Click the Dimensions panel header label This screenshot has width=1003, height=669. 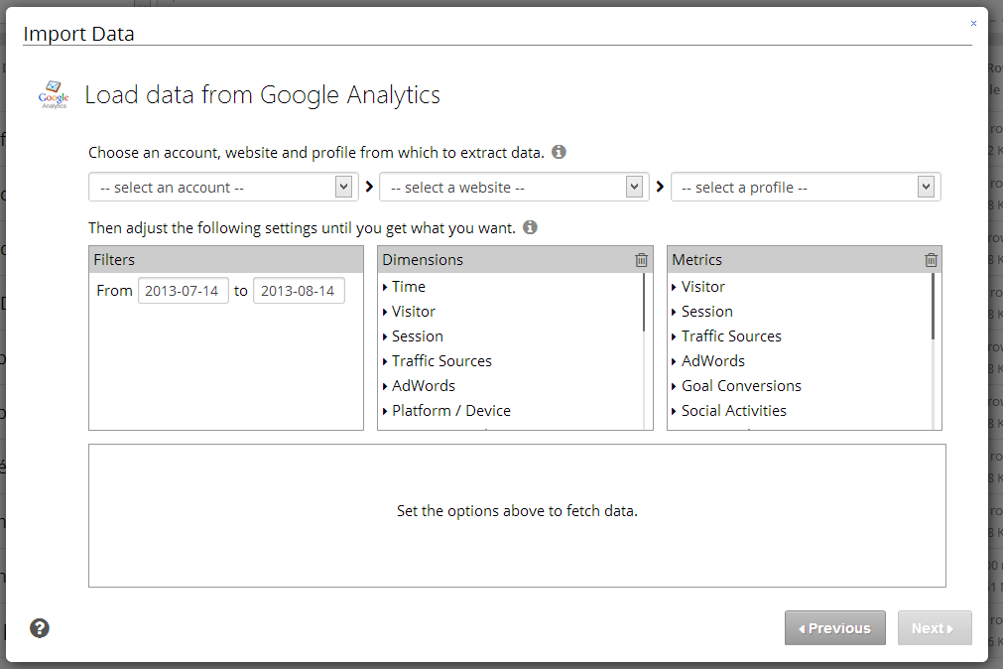pos(423,260)
